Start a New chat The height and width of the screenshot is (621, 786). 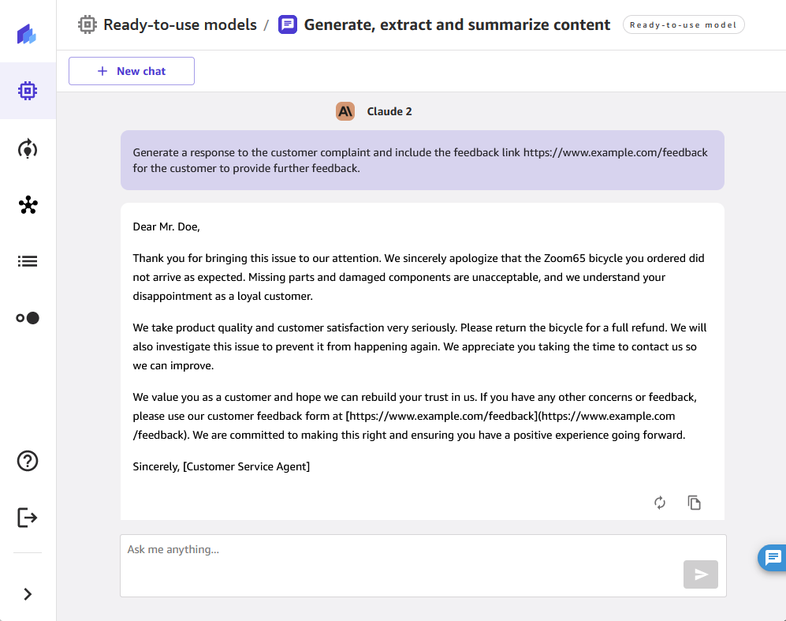click(x=132, y=71)
